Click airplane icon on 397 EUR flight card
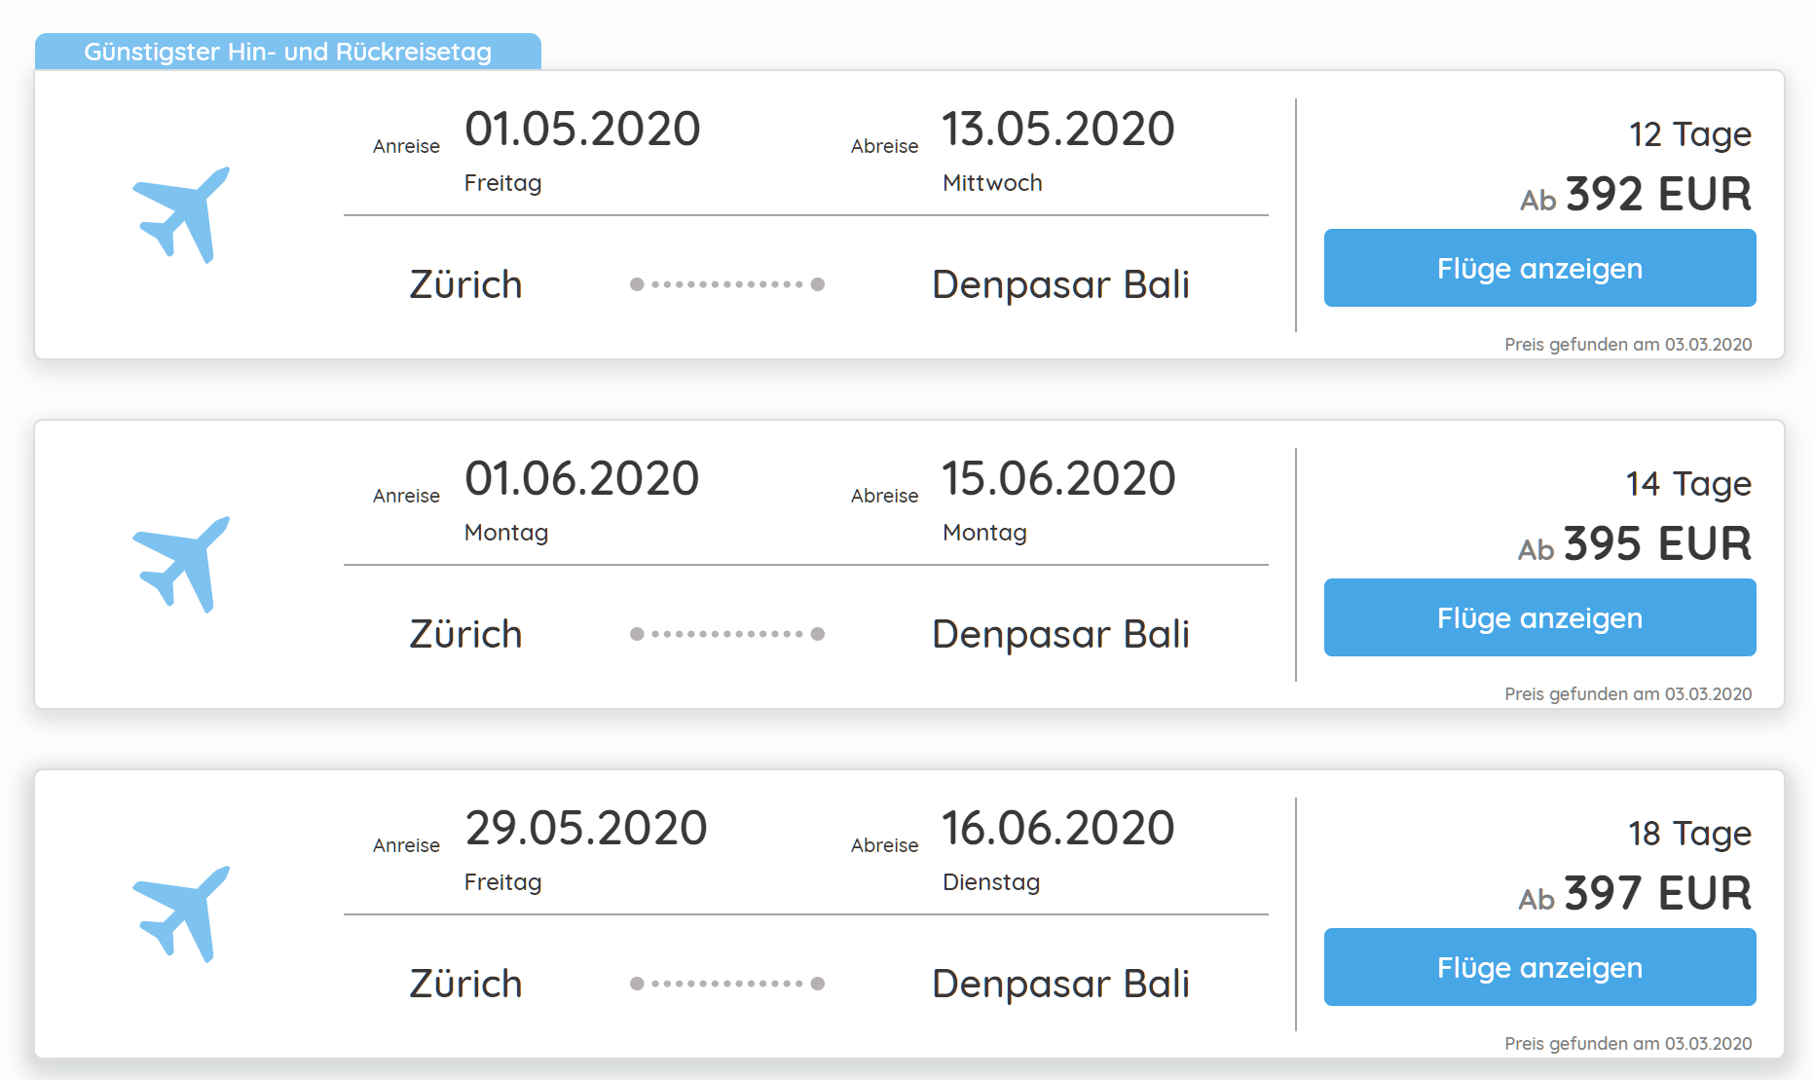This screenshot has width=1814, height=1080. [182, 913]
